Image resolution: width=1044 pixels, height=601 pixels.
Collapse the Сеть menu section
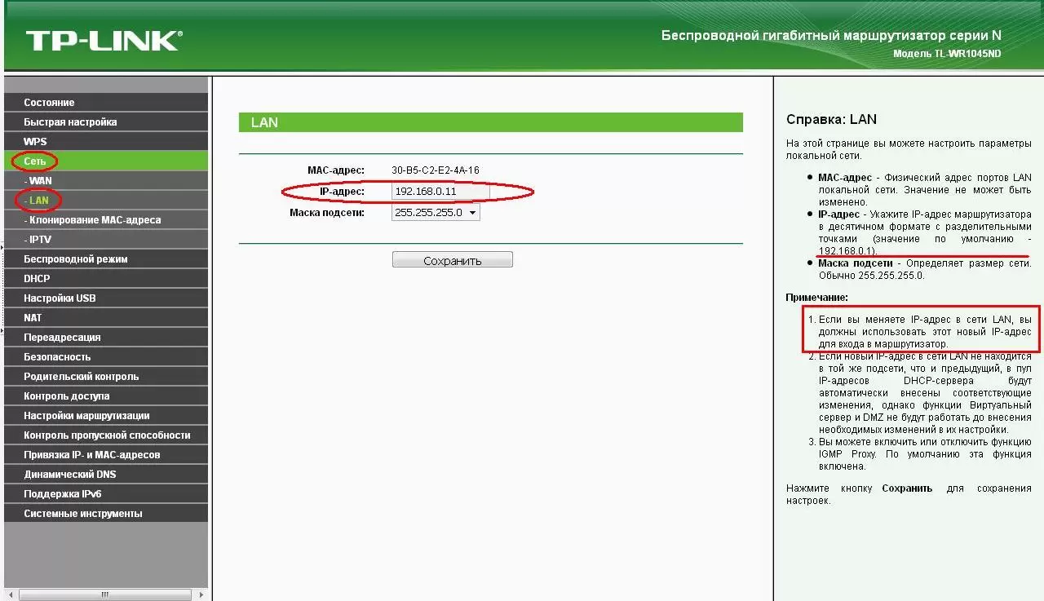tap(35, 161)
